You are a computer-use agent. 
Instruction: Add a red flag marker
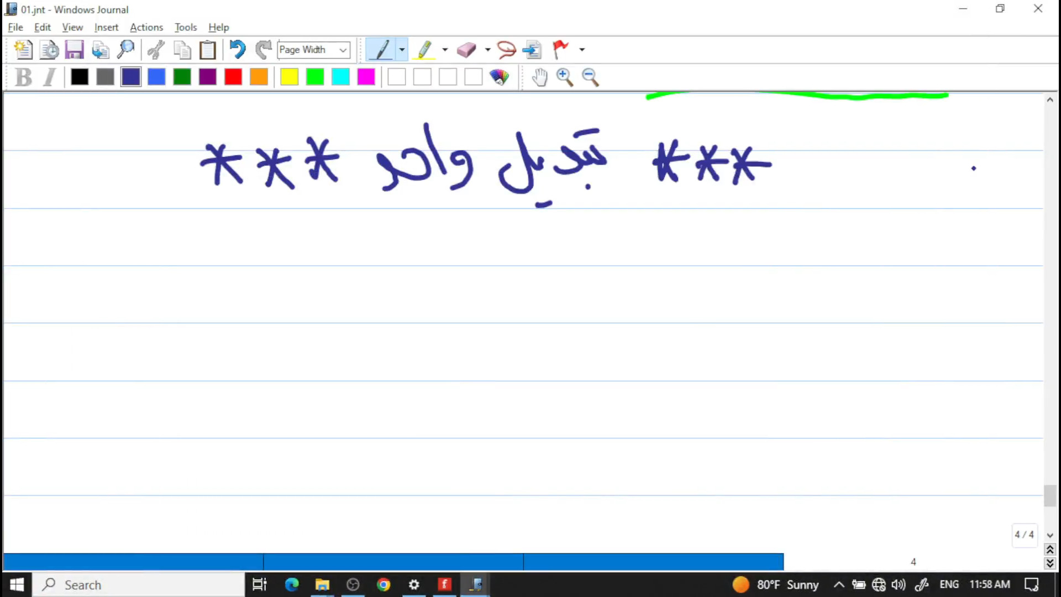click(561, 50)
